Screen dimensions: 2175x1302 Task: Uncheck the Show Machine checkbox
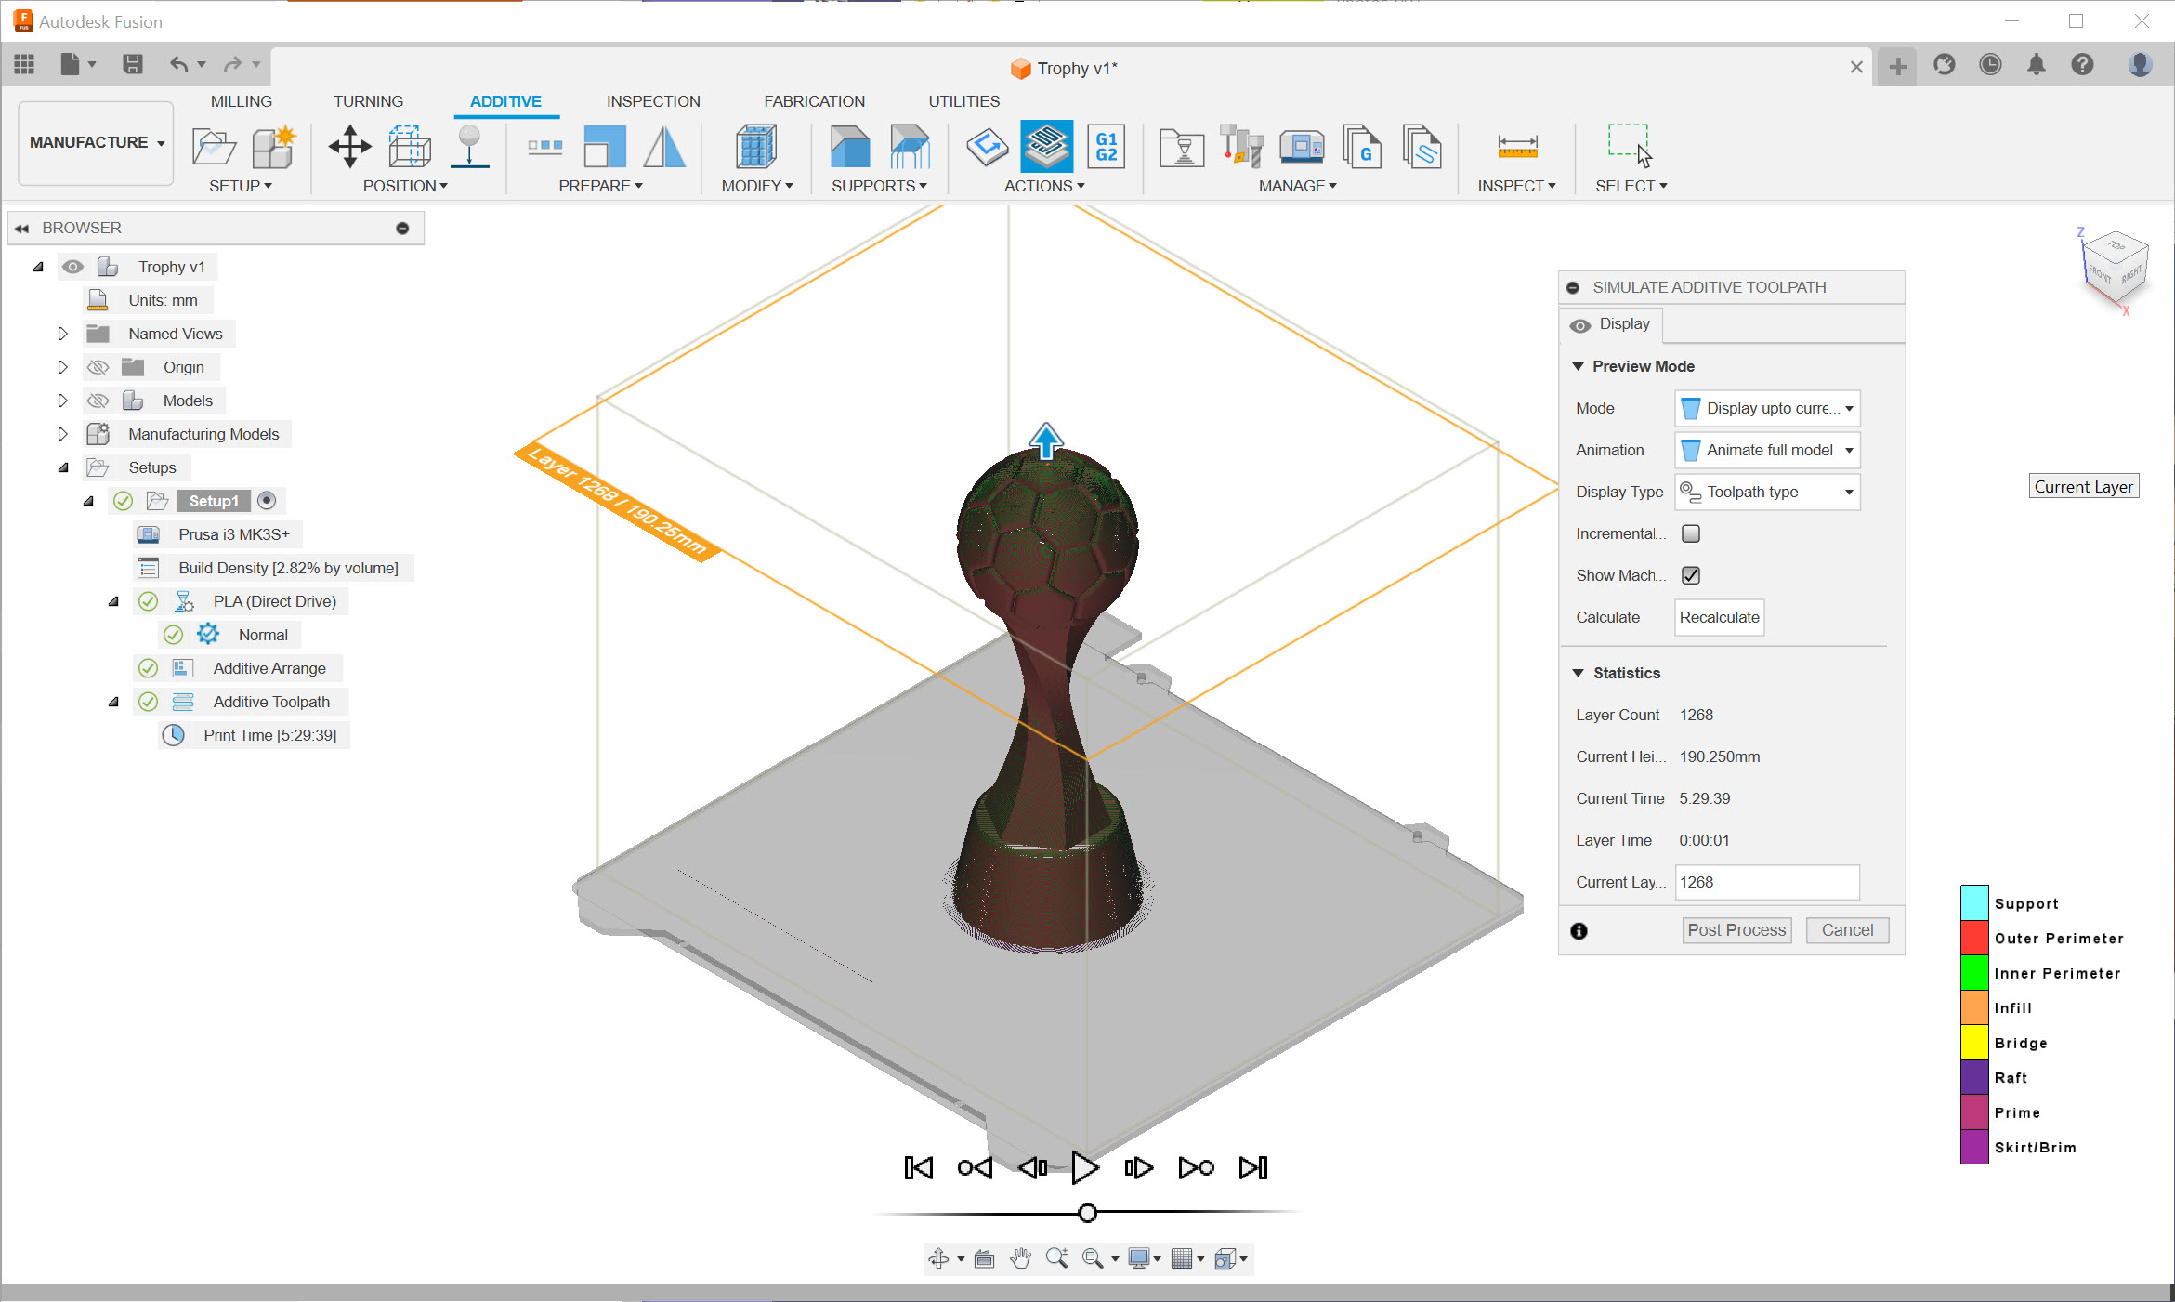1691,575
